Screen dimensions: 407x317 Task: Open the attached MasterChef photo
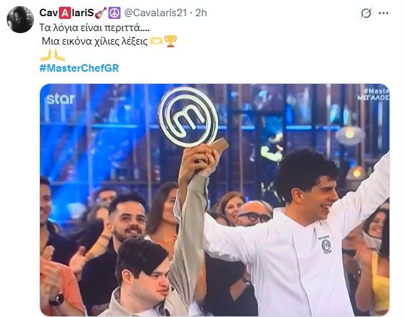point(215,199)
